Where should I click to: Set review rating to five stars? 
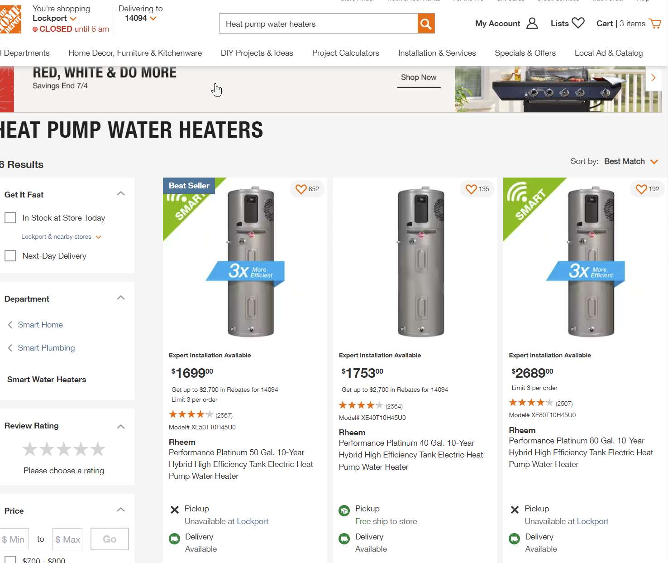tap(98, 449)
